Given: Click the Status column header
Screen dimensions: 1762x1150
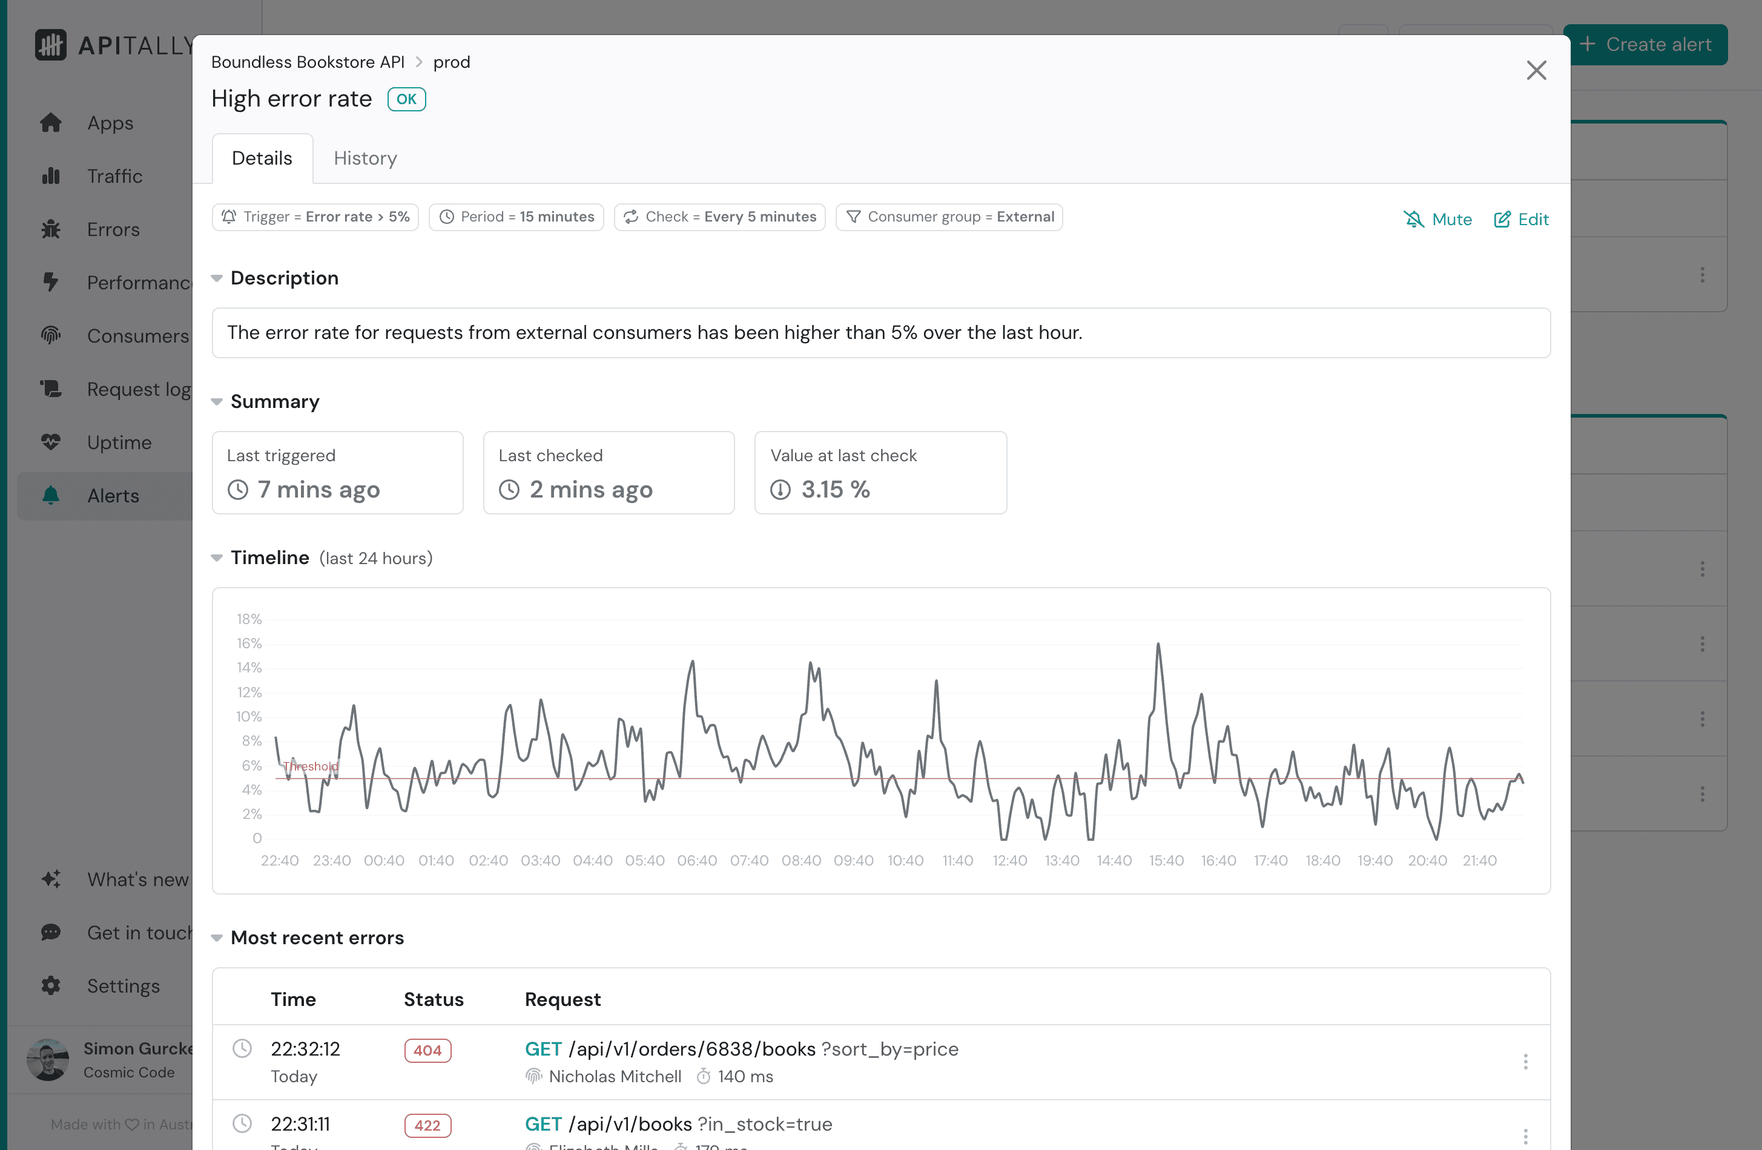Looking at the screenshot, I should pyautogui.click(x=434, y=1000).
